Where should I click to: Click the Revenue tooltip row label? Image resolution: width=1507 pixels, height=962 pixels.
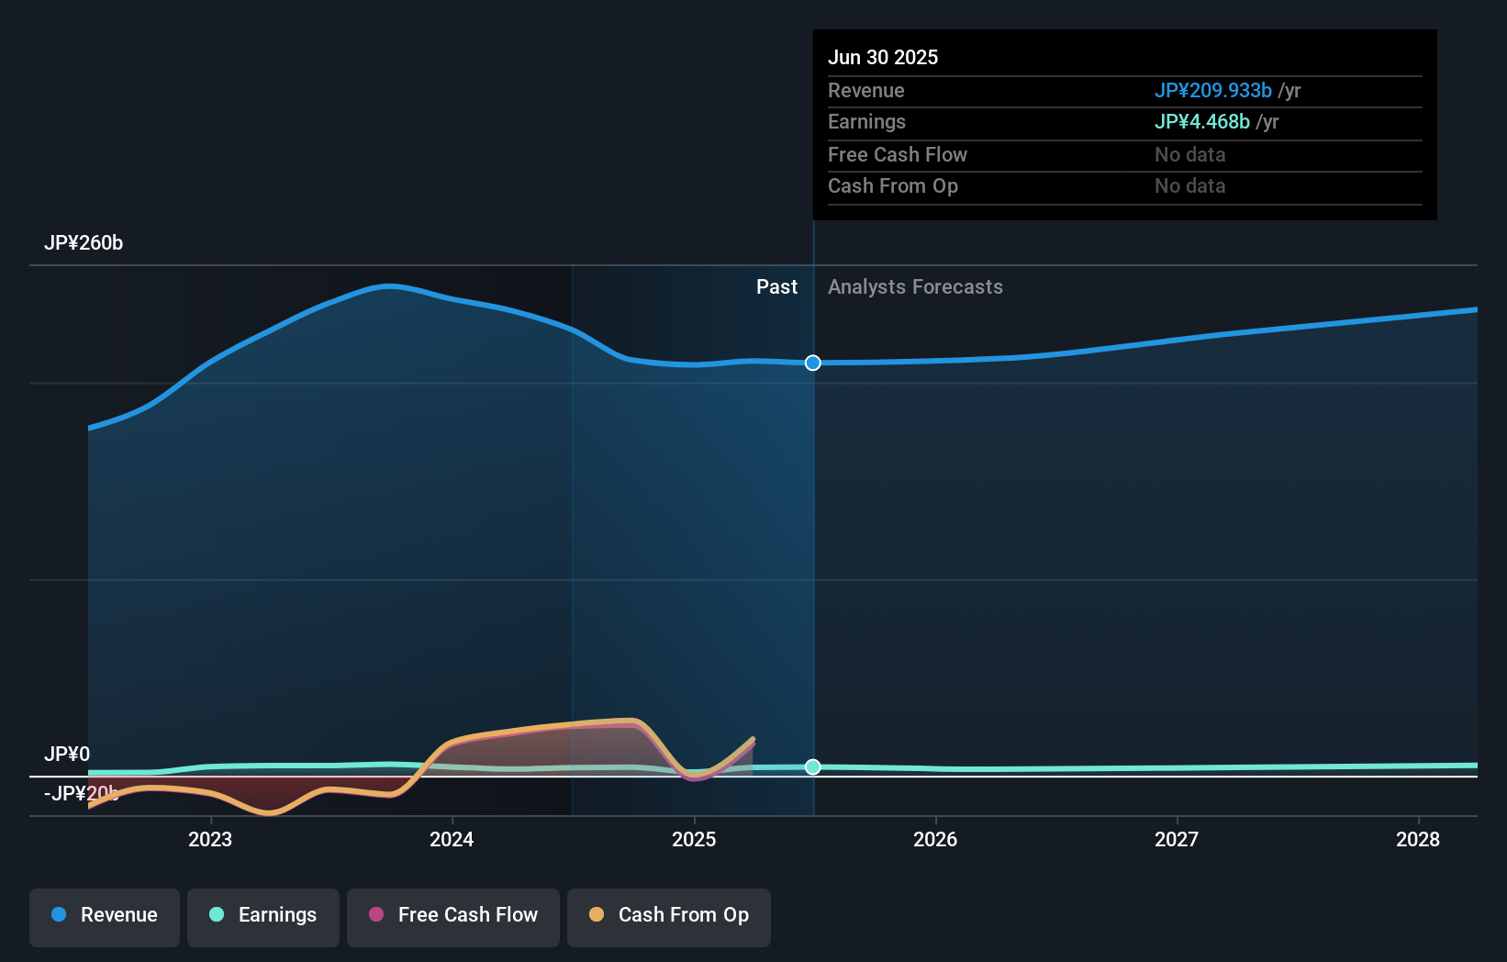(866, 91)
